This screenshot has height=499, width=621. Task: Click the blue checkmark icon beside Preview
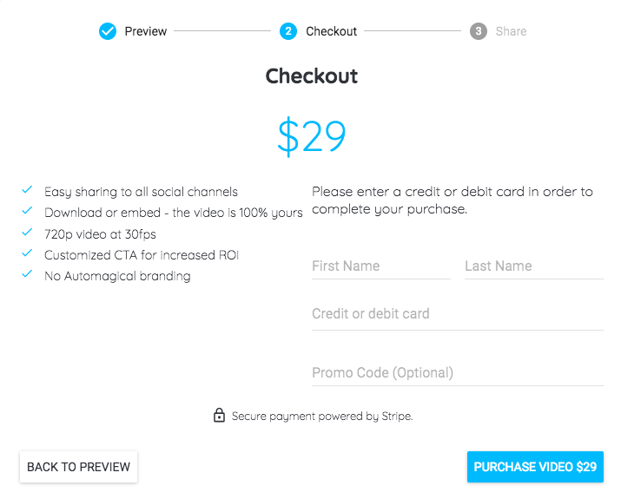(108, 31)
